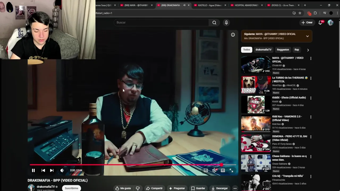340x191 pixels.
Task: Open options for Kidd Keo VAMONOS 2.0
Action: (311, 117)
